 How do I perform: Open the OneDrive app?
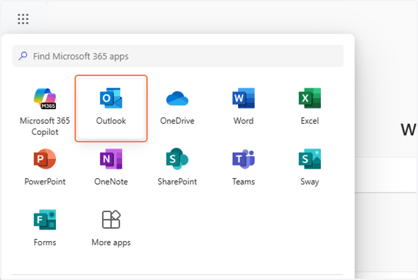click(177, 109)
